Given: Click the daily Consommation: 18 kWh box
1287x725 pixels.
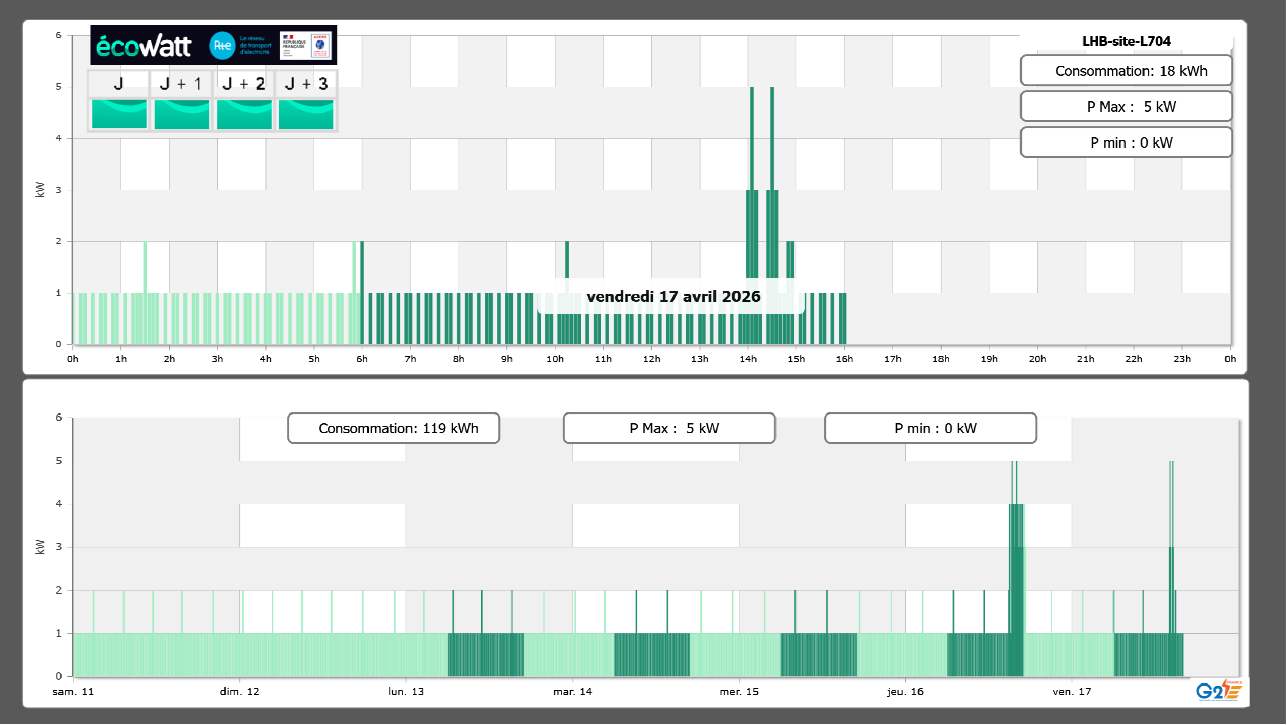Looking at the screenshot, I should pos(1126,71).
